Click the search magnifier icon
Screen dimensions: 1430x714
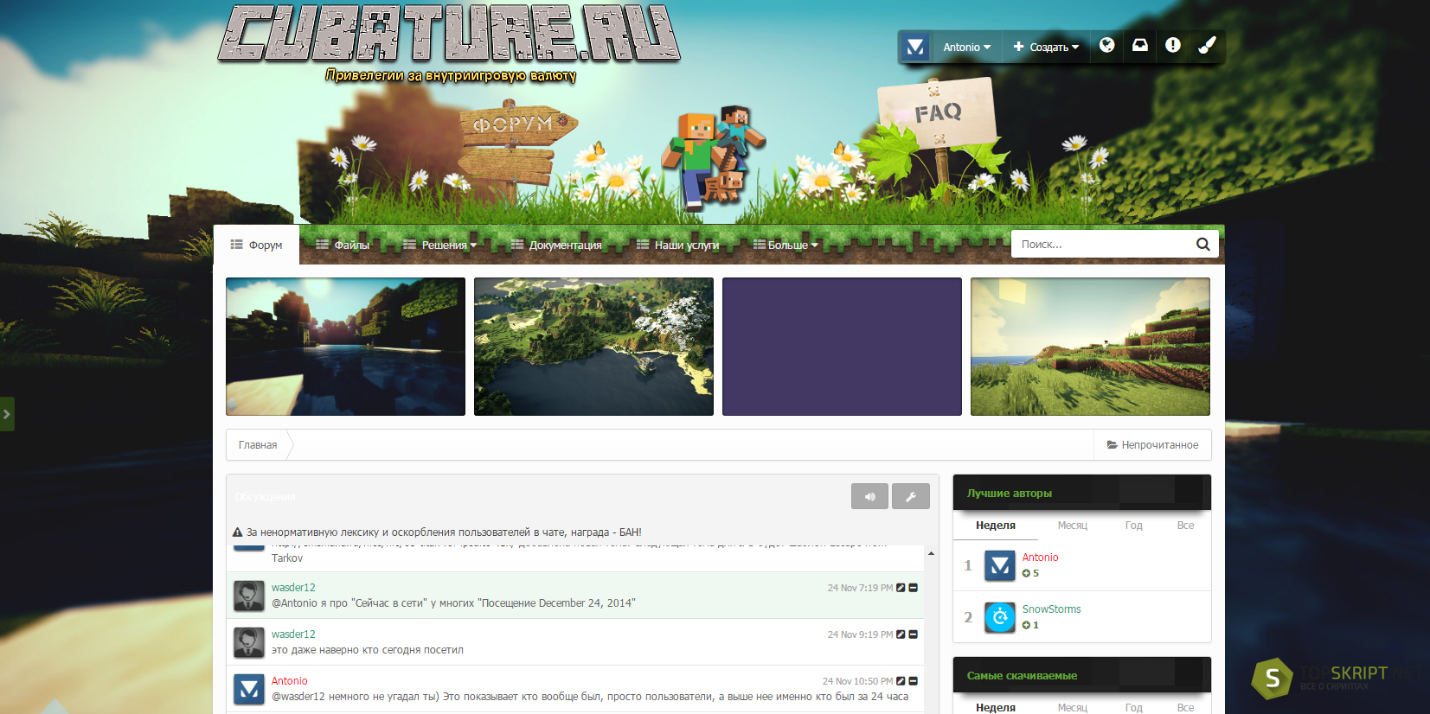click(1202, 244)
